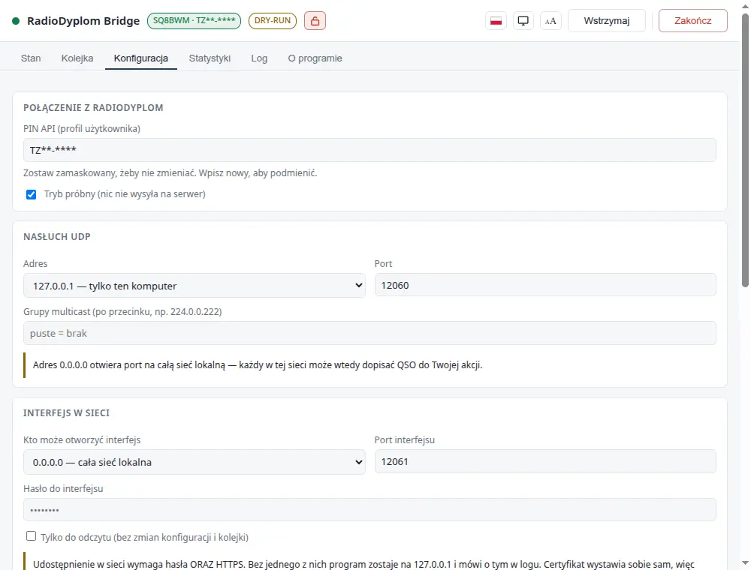
Task: Click the "Zostaw zamaskowany" hint text
Action: click(170, 173)
